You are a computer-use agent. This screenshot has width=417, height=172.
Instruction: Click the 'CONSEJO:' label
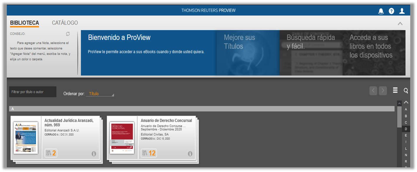tap(18, 34)
